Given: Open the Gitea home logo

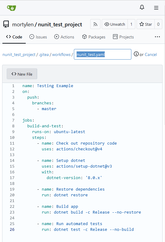Looking at the screenshot, I should (12, 8).
